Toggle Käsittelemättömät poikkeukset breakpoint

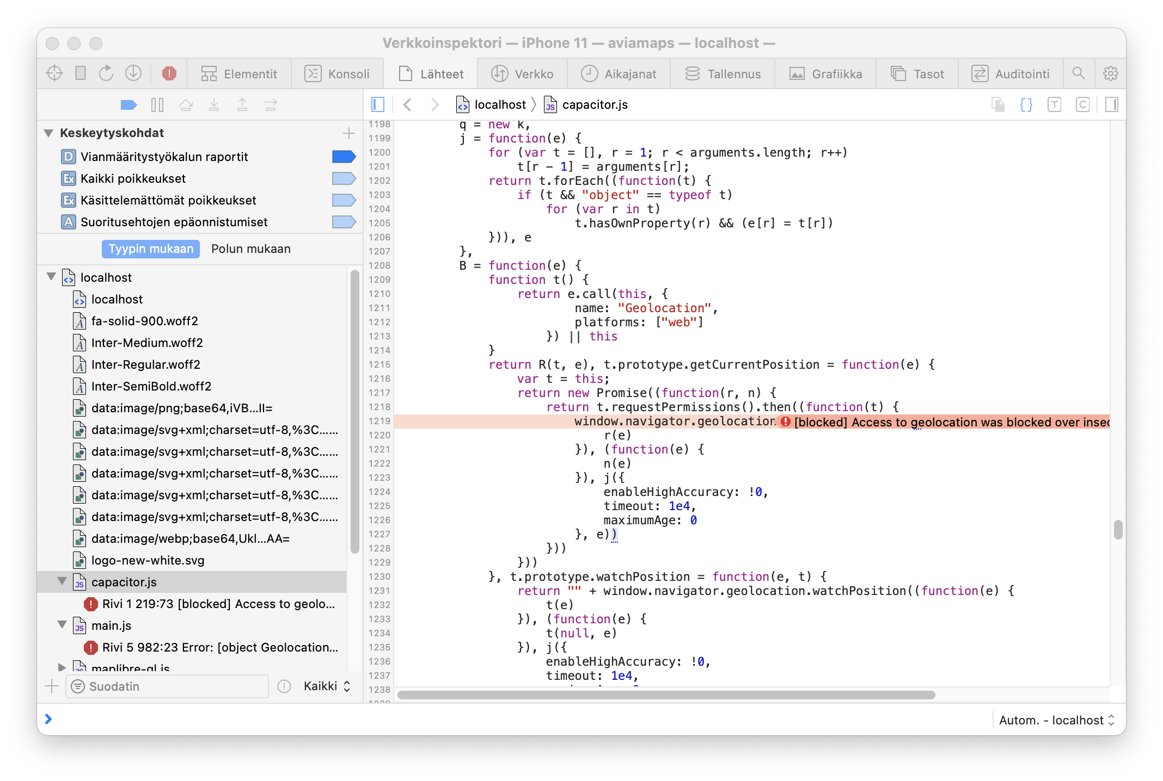coord(344,200)
